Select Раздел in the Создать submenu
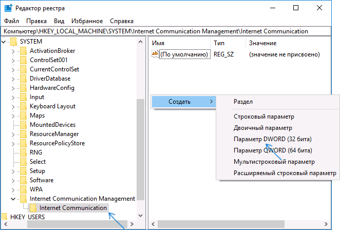Image resolution: width=340 pixels, height=230 pixels. (243, 102)
